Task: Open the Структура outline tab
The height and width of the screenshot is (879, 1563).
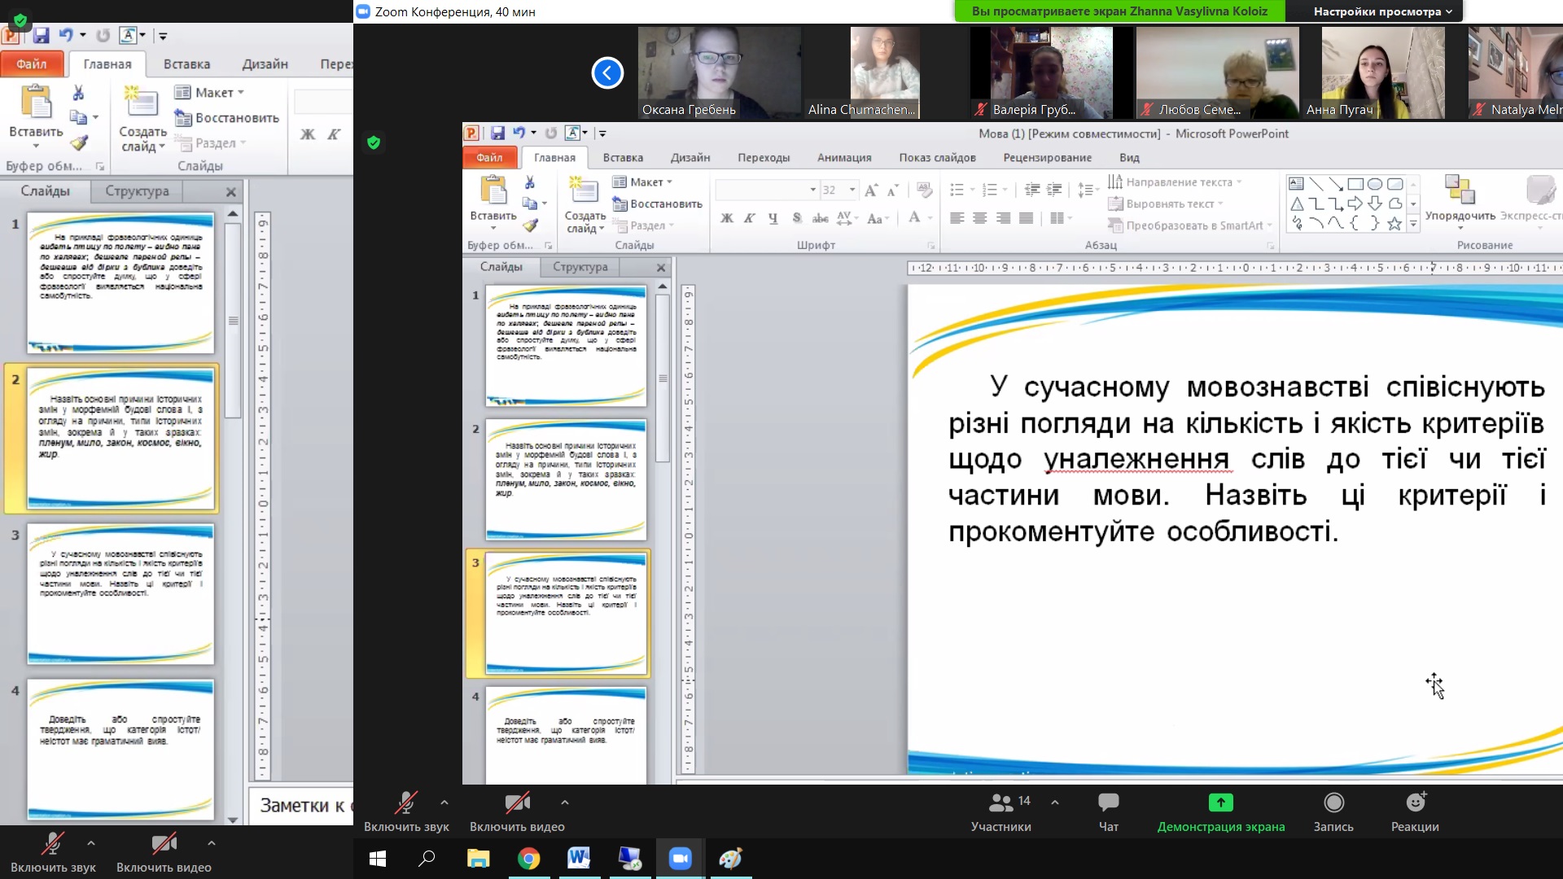Action: coord(137,191)
